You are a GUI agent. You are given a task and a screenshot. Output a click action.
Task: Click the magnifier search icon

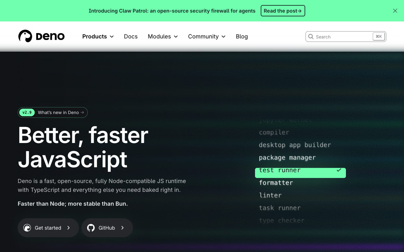(311, 37)
